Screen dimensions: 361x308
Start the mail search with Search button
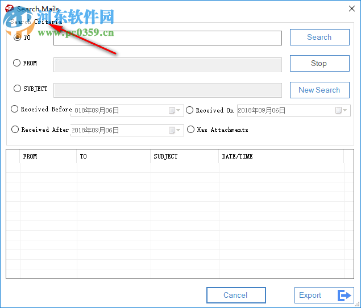(319, 37)
